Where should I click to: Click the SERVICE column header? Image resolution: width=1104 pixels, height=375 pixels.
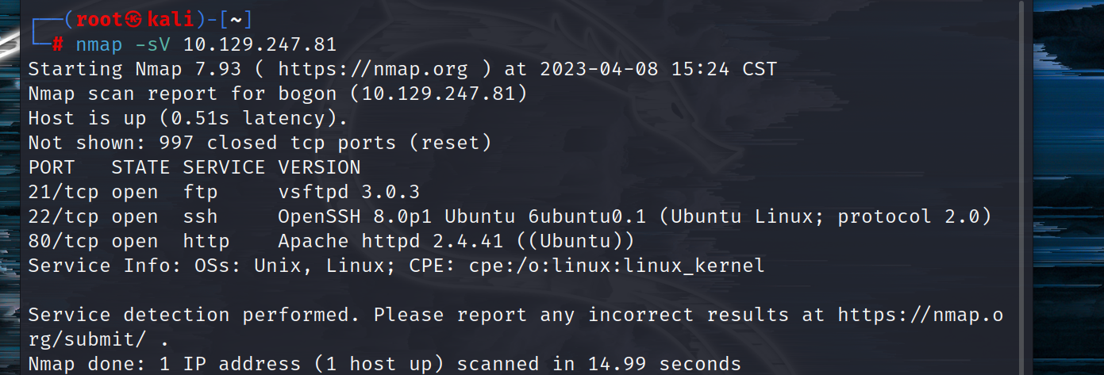(224, 167)
